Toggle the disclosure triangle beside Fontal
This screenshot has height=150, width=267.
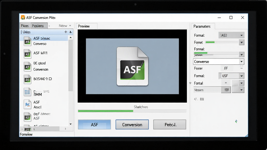[190, 83]
